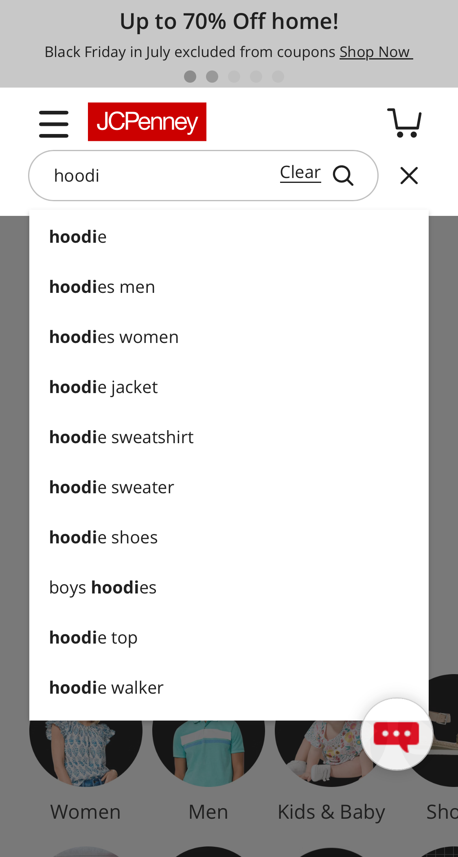458x857 pixels.
Task: Select the 'hoodie' search suggestion
Action: pos(78,236)
